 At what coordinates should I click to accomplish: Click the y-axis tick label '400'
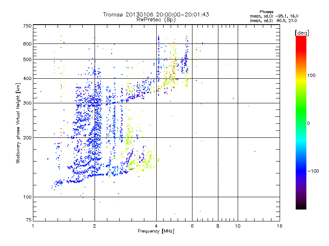pos(27,79)
